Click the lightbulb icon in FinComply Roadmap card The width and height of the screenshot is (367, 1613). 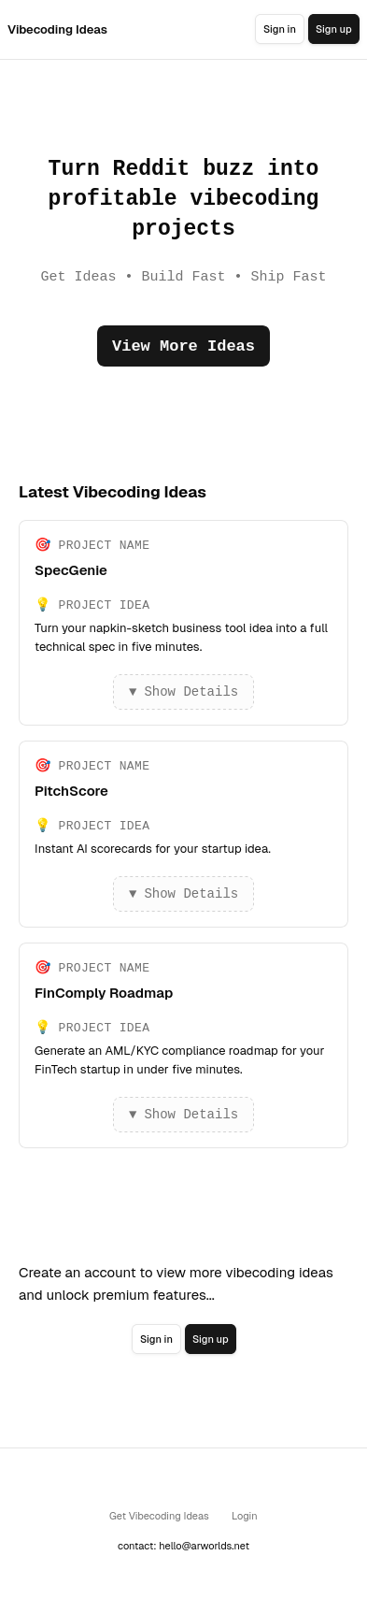click(x=42, y=1027)
